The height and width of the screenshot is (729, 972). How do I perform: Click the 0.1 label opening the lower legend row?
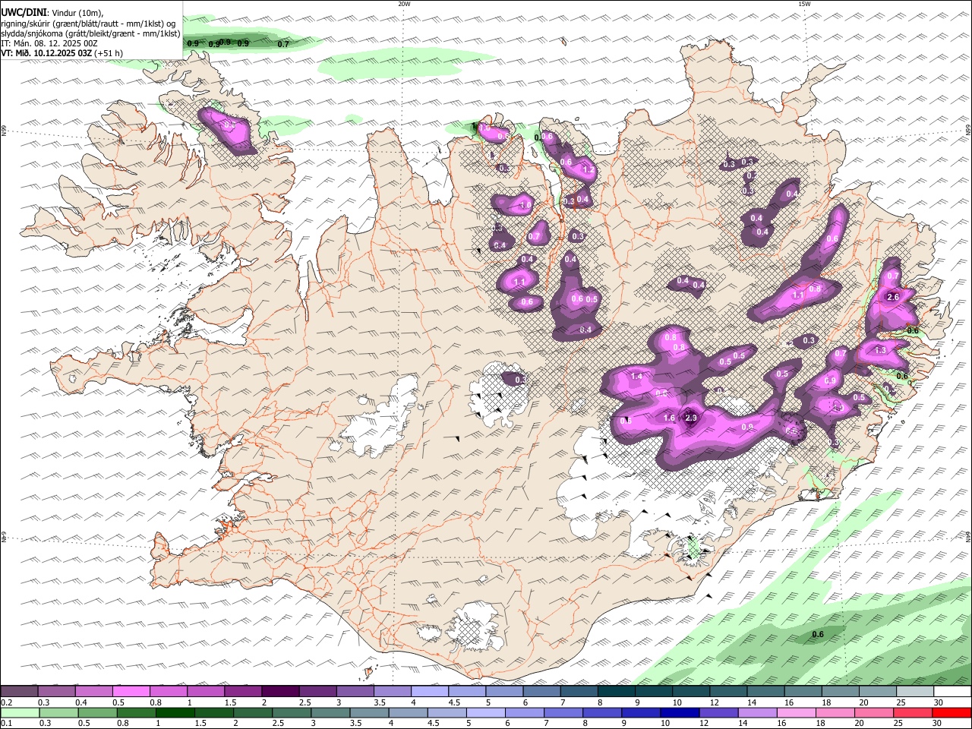pyautogui.click(x=5, y=724)
